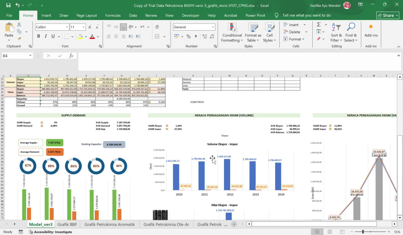The height and width of the screenshot is (235, 403).
Task: Click the vertical scrollbar down arrow
Action: [x=400, y=218]
